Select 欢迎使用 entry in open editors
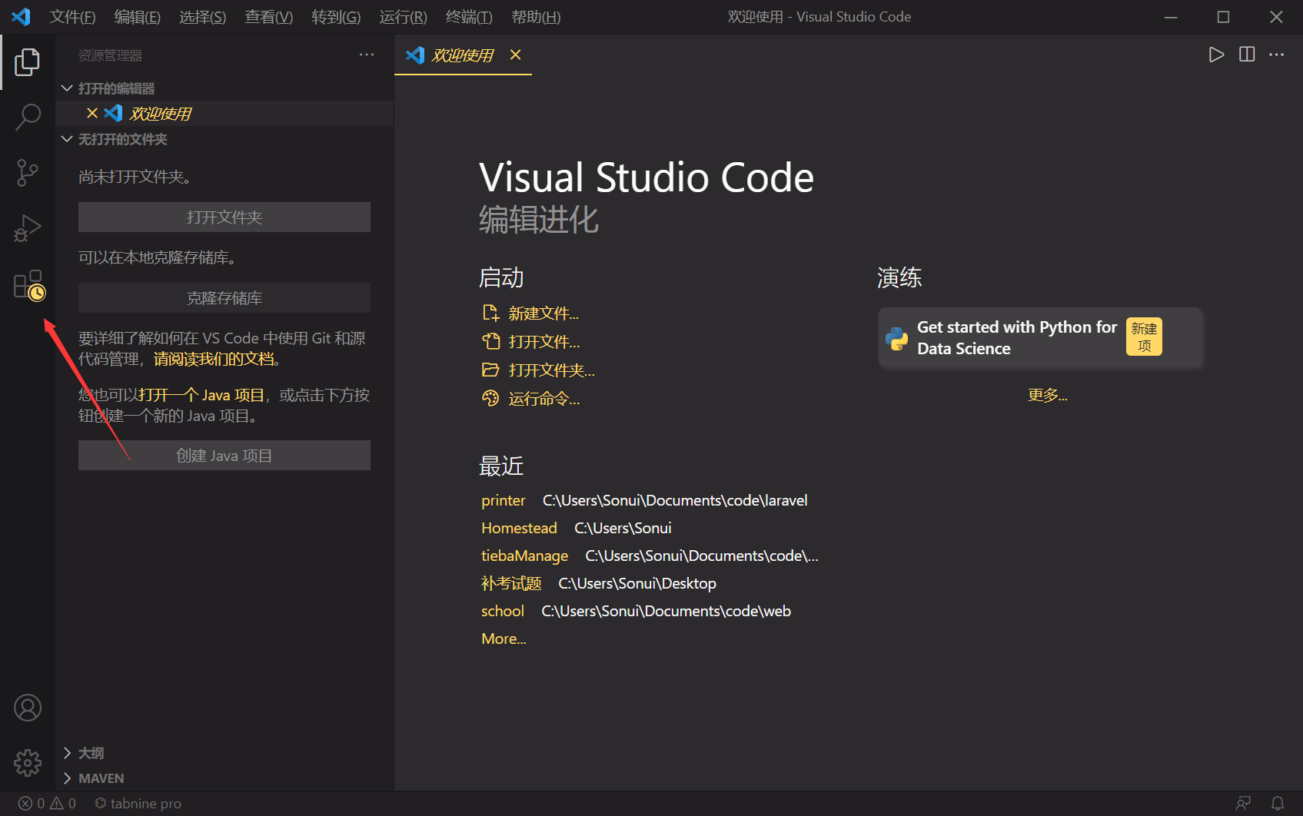 (224, 113)
